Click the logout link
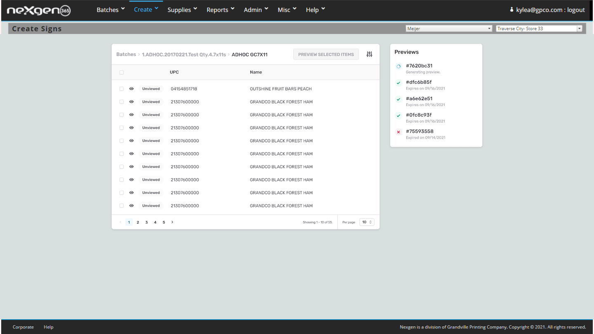The width and height of the screenshot is (594, 334). [576, 10]
